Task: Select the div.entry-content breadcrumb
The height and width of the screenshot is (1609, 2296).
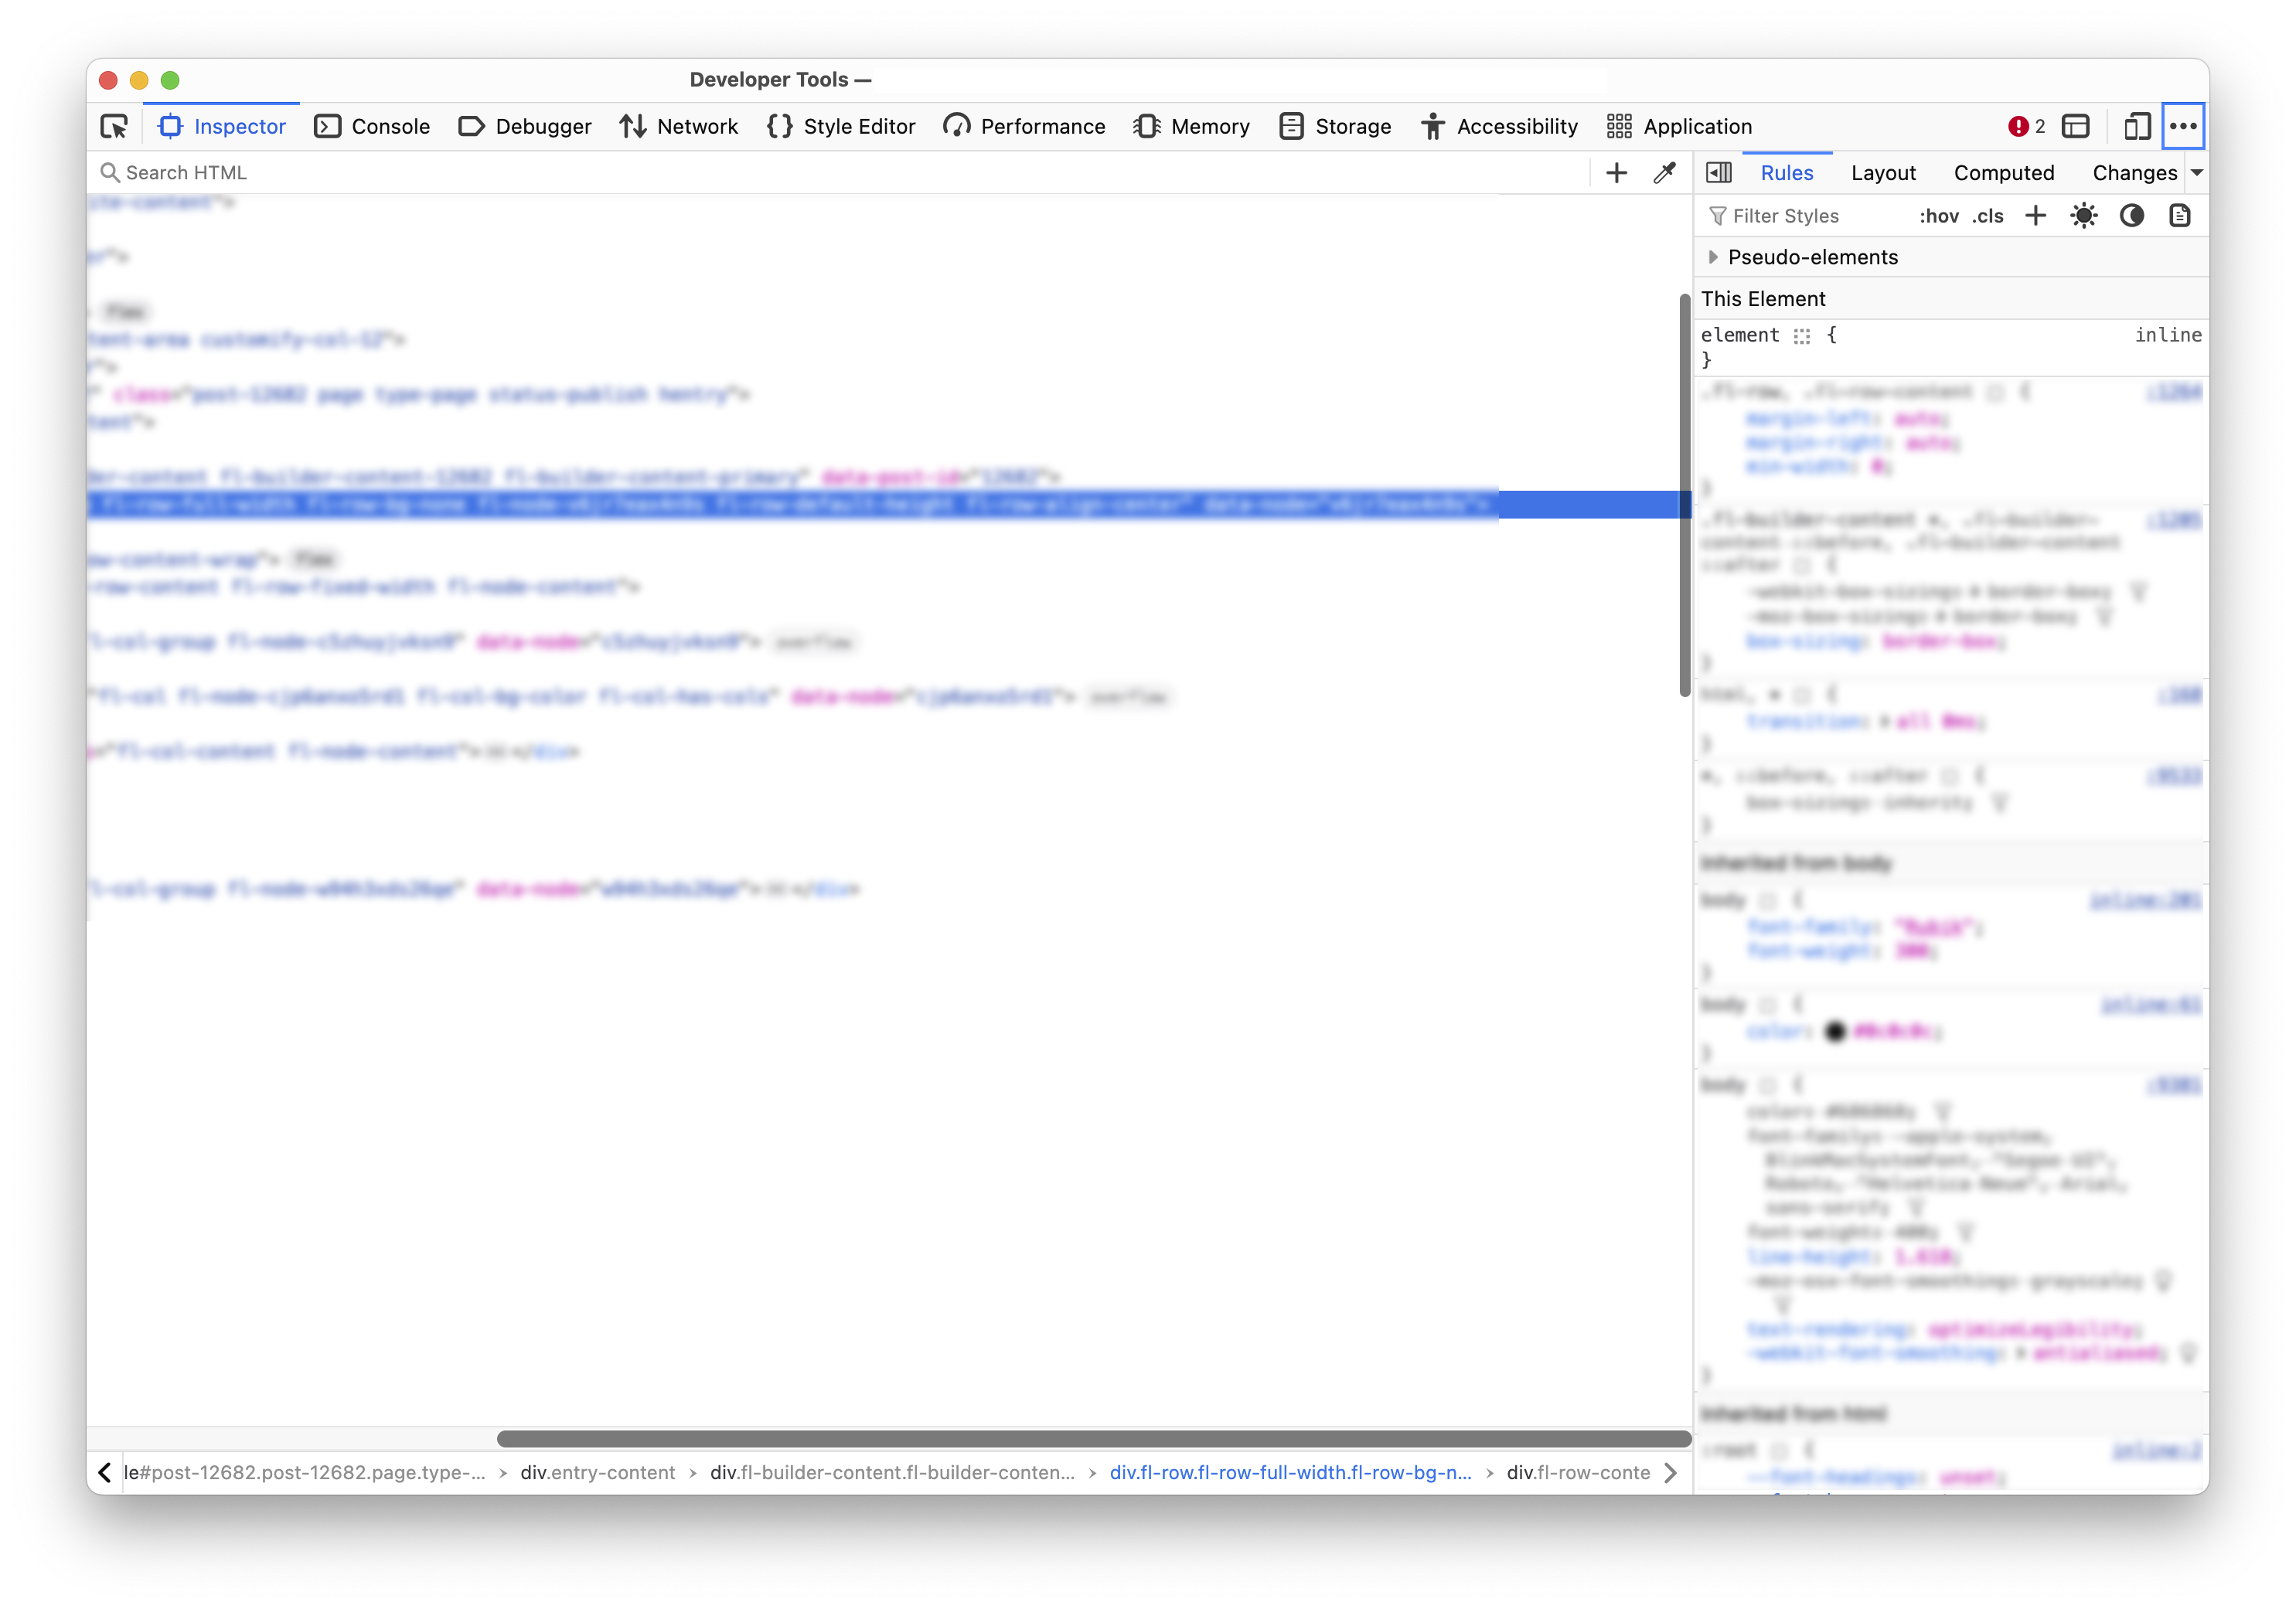Action: 597,1472
